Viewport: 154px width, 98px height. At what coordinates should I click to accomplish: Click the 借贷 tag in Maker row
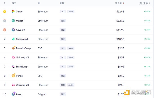pyautogui.click(x=63, y=21)
